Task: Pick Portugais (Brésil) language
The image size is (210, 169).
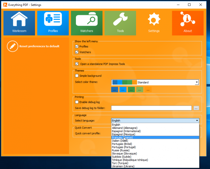Action: pos(155,144)
